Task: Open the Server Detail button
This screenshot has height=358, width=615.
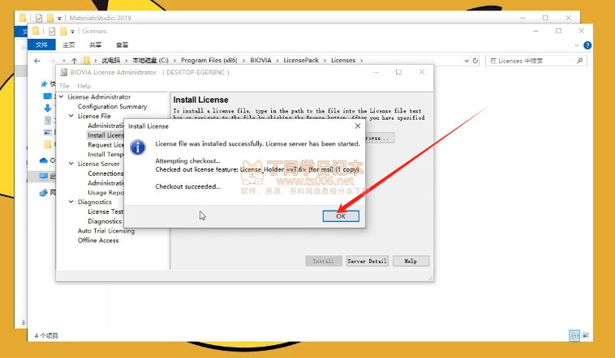Action: click(367, 261)
